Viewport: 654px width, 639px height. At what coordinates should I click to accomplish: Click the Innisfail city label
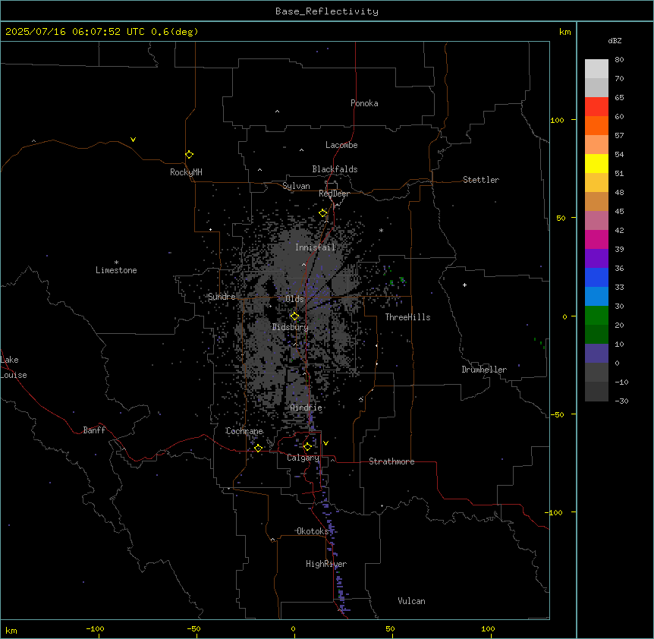315,247
